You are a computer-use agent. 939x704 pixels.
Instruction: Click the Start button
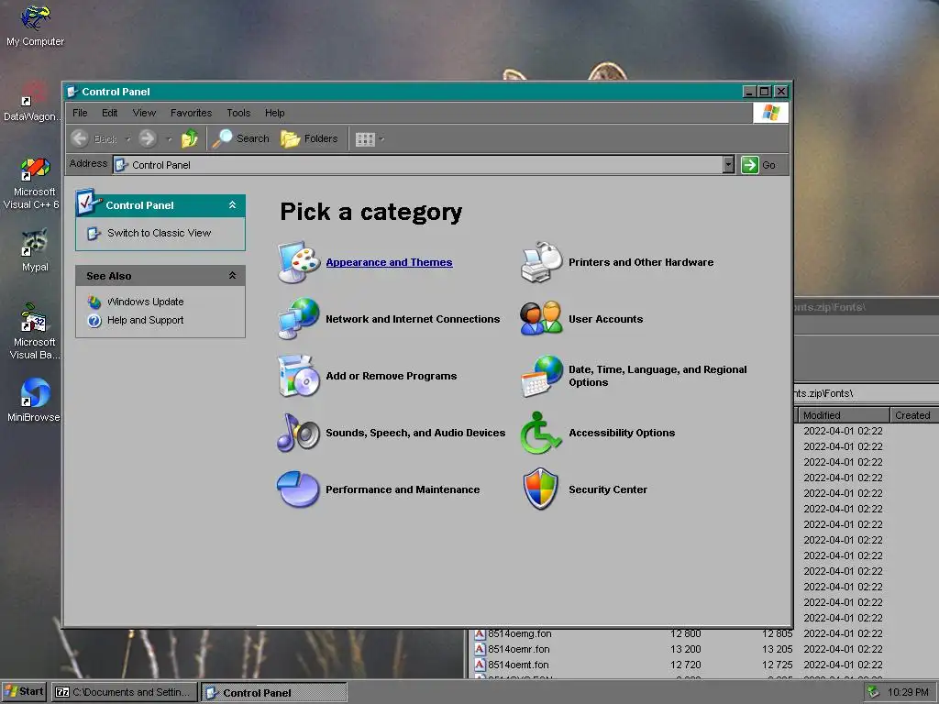click(x=24, y=692)
